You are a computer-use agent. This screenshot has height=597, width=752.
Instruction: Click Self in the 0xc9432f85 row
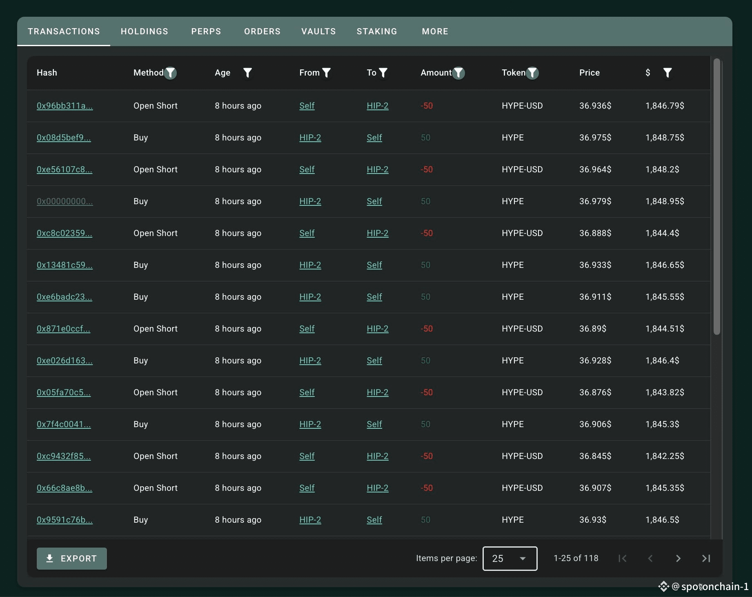307,456
